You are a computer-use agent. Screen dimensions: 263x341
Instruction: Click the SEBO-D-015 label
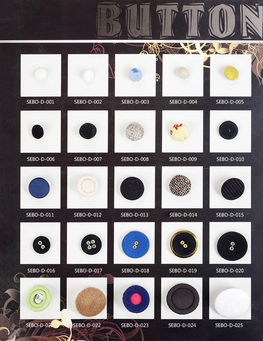[230, 215]
